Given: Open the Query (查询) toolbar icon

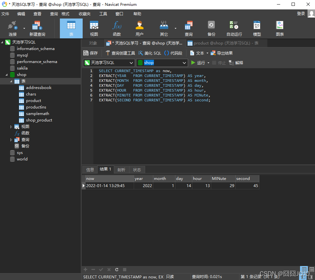Looking at the screenshot, I should (x=189, y=29).
